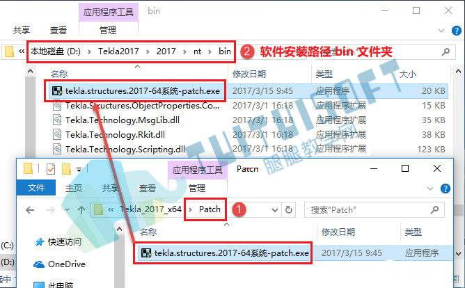Open 管理 tab in Patch window
This screenshot has height=288, width=465.
[197, 188]
